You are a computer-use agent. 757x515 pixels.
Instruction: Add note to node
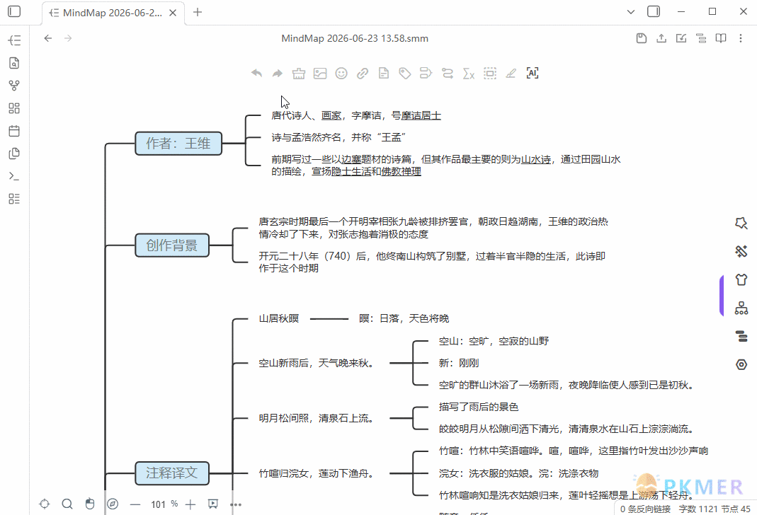(x=384, y=74)
